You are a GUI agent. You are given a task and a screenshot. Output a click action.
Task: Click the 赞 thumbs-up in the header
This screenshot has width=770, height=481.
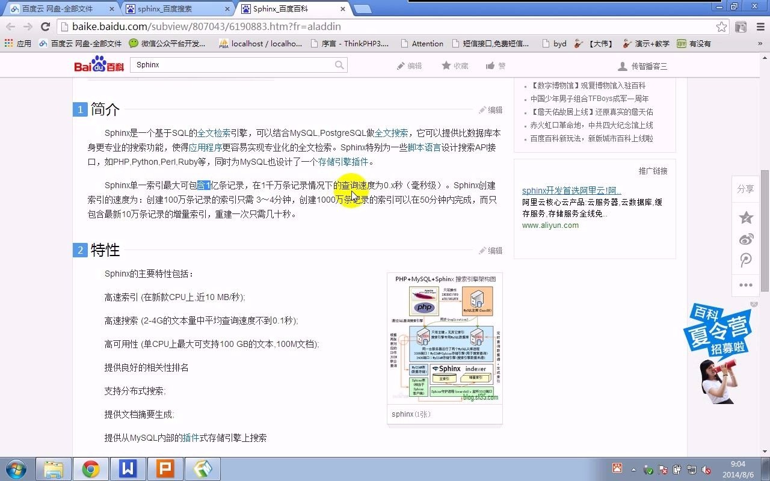[496, 66]
